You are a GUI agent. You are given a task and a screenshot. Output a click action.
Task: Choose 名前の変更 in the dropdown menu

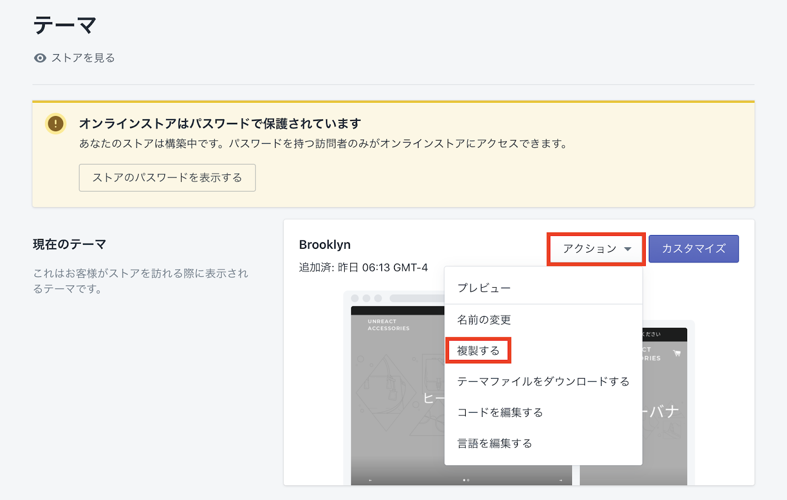484,320
